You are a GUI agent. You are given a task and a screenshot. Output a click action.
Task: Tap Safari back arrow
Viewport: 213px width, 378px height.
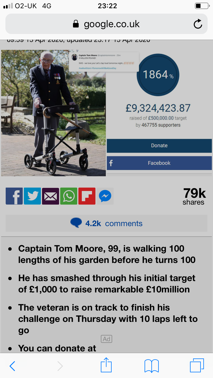coord(12,366)
